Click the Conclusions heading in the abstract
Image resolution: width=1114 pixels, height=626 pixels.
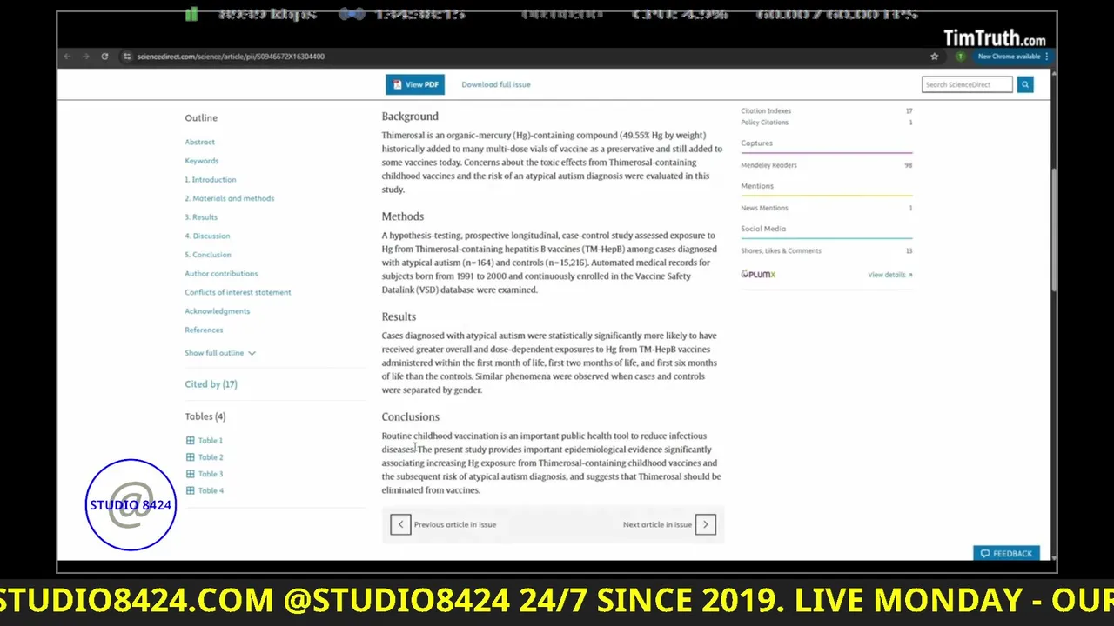410,417
